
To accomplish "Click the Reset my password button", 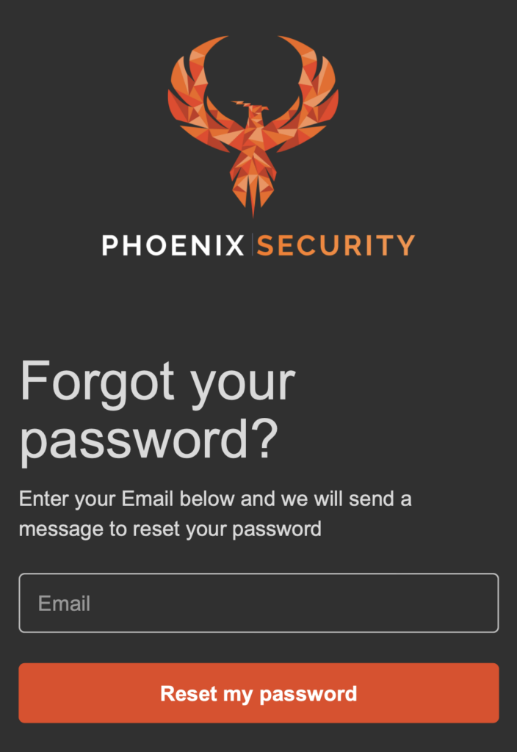I will 258,693.
